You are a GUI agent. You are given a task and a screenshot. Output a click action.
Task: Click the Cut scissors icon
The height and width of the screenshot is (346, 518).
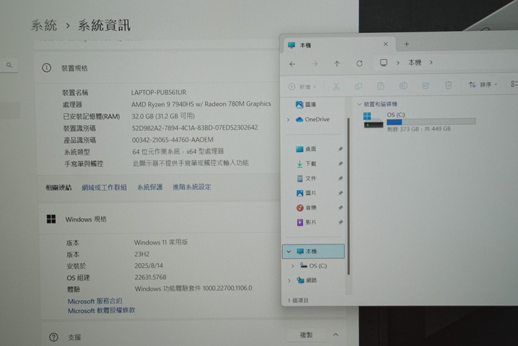pyautogui.click(x=336, y=86)
